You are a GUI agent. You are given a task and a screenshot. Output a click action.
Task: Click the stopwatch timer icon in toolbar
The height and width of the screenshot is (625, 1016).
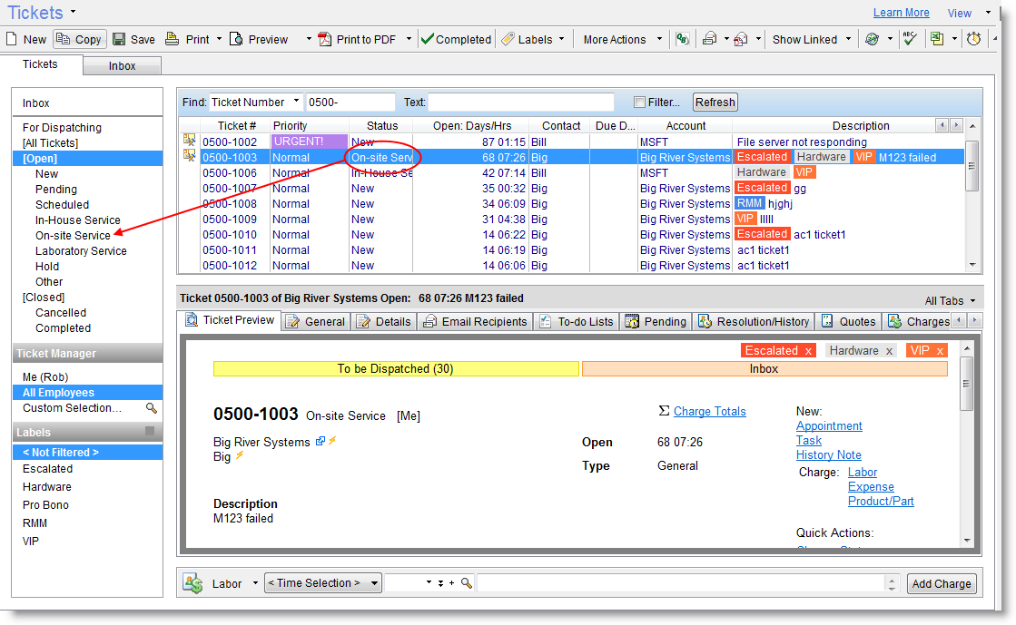pyautogui.click(x=973, y=39)
